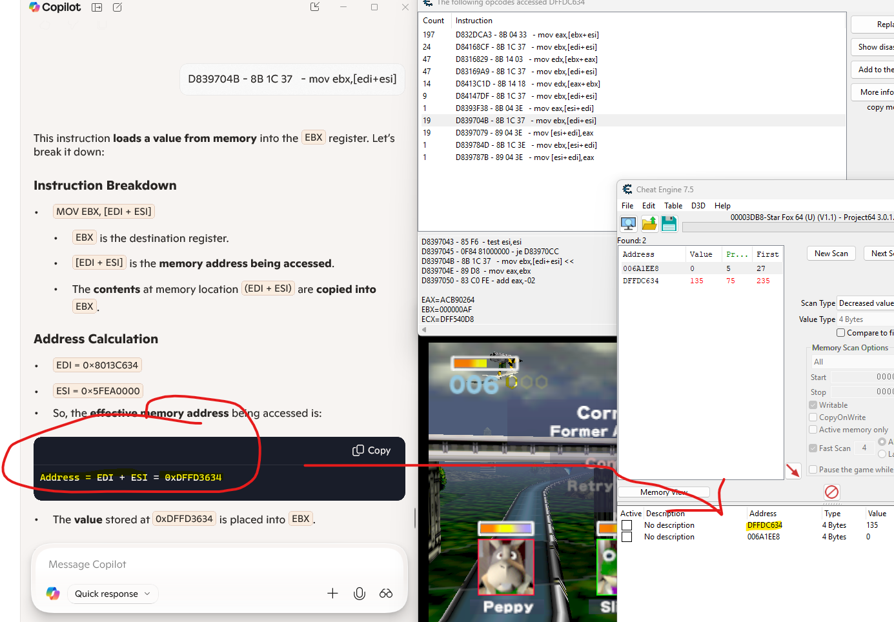Click the red arrow add-address icon
This screenshot has height=622, width=894.
(793, 471)
